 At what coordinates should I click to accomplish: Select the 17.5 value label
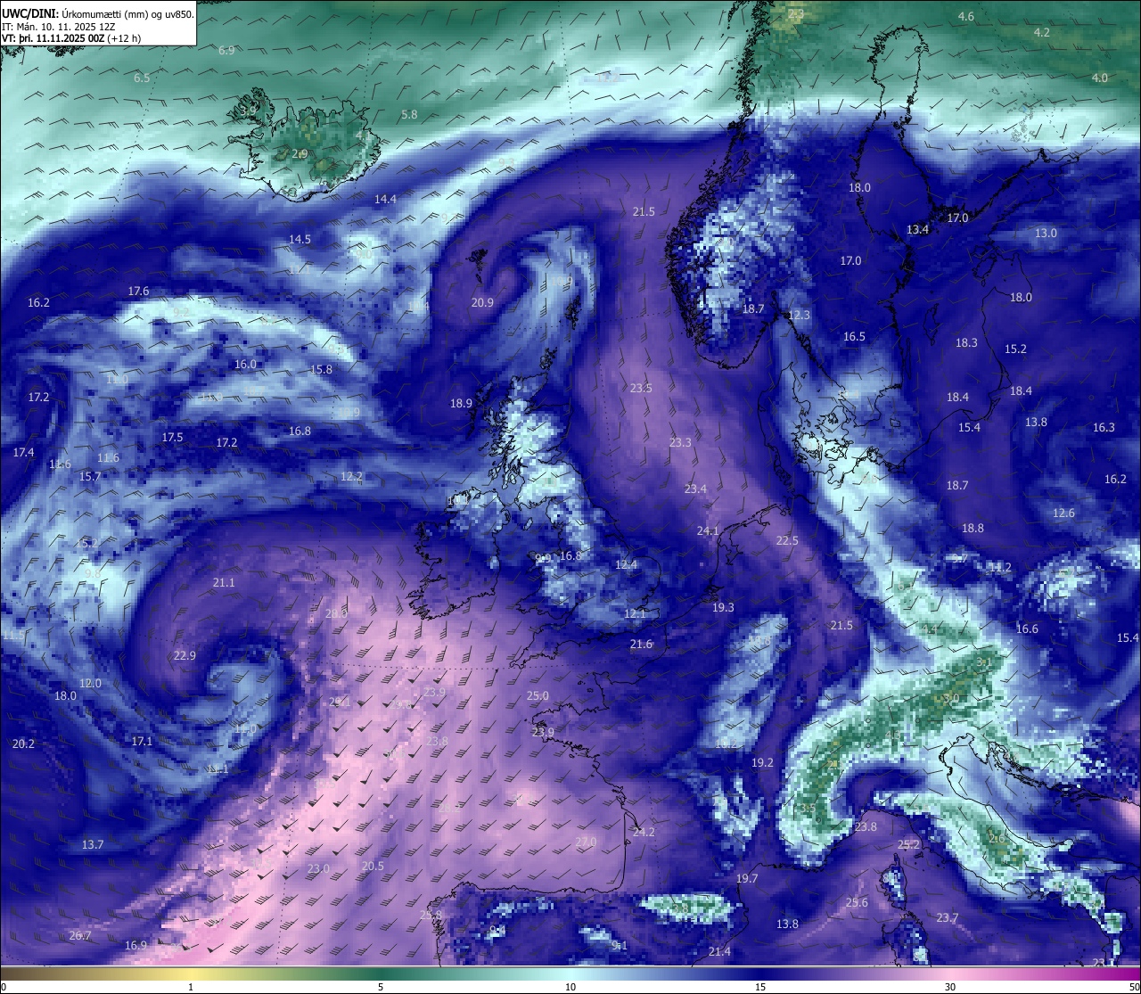point(172,438)
